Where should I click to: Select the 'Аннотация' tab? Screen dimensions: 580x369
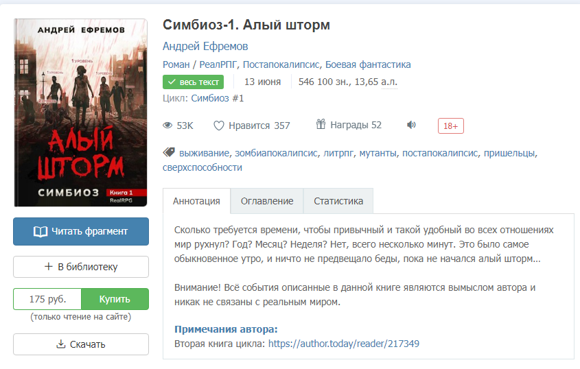coord(196,201)
